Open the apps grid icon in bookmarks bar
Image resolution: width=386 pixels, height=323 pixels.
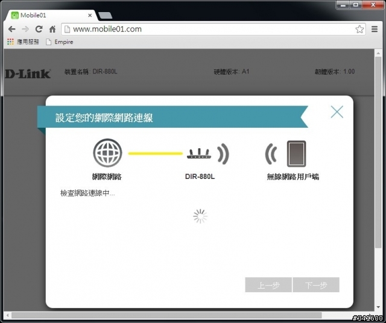click(x=10, y=42)
